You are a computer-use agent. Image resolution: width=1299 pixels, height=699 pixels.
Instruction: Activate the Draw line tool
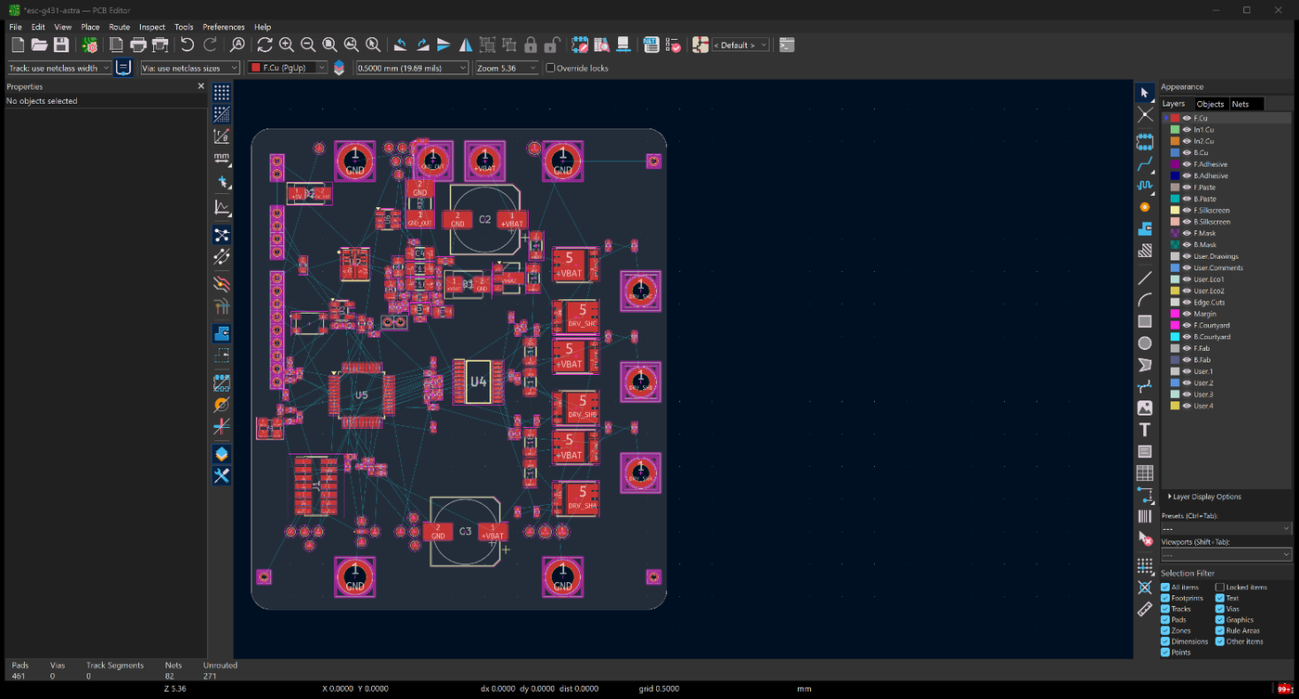(1145, 278)
